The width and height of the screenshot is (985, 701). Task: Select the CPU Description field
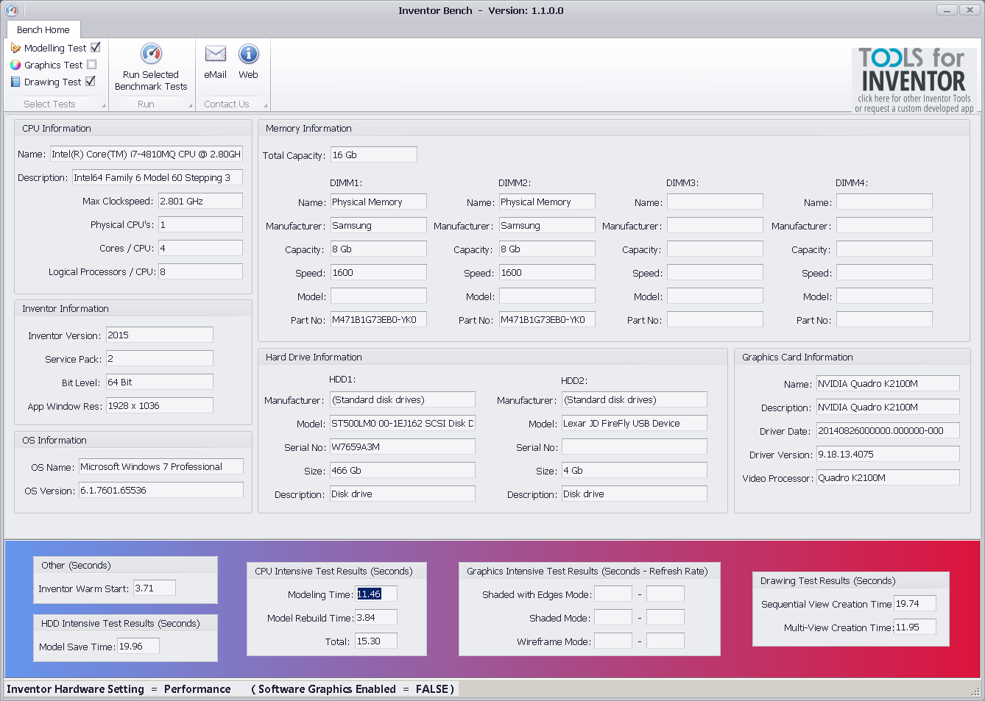pyautogui.click(x=158, y=178)
